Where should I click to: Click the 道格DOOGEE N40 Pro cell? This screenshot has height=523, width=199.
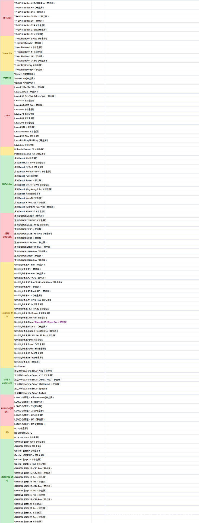[x=53, y=260]
